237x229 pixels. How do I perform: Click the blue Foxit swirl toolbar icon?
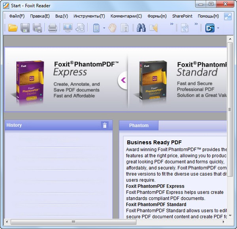click(209, 28)
